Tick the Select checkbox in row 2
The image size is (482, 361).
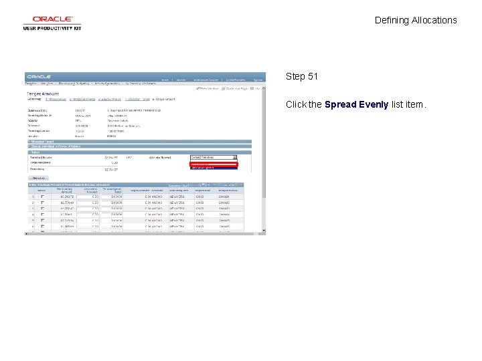(42, 203)
